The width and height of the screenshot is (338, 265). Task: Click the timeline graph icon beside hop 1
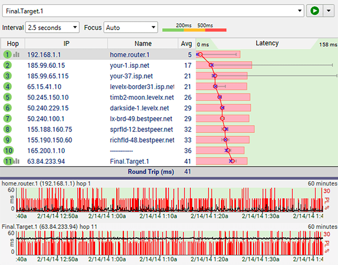coord(16,55)
